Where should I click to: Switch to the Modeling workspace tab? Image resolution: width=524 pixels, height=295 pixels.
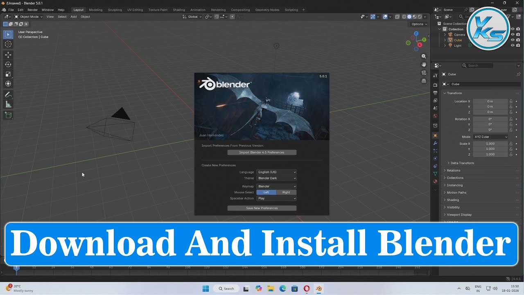click(96, 10)
